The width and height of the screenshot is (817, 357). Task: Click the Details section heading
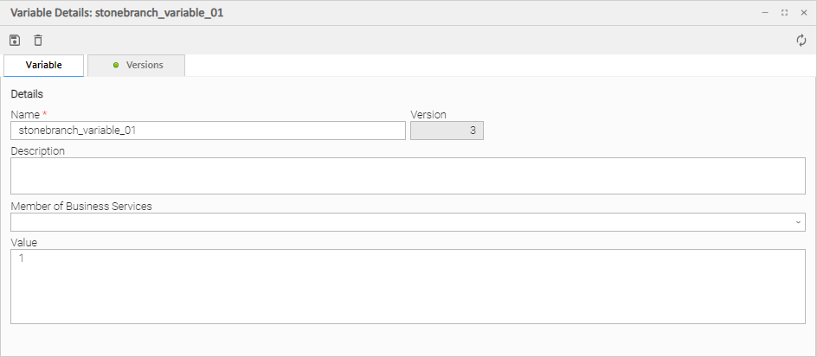pos(27,93)
